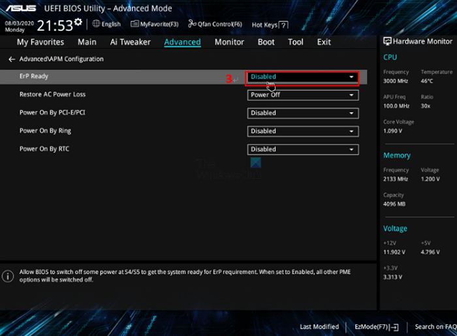Open the Power On By RTC dropdown
This screenshot has width=457, height=336.
pos(302,149)
